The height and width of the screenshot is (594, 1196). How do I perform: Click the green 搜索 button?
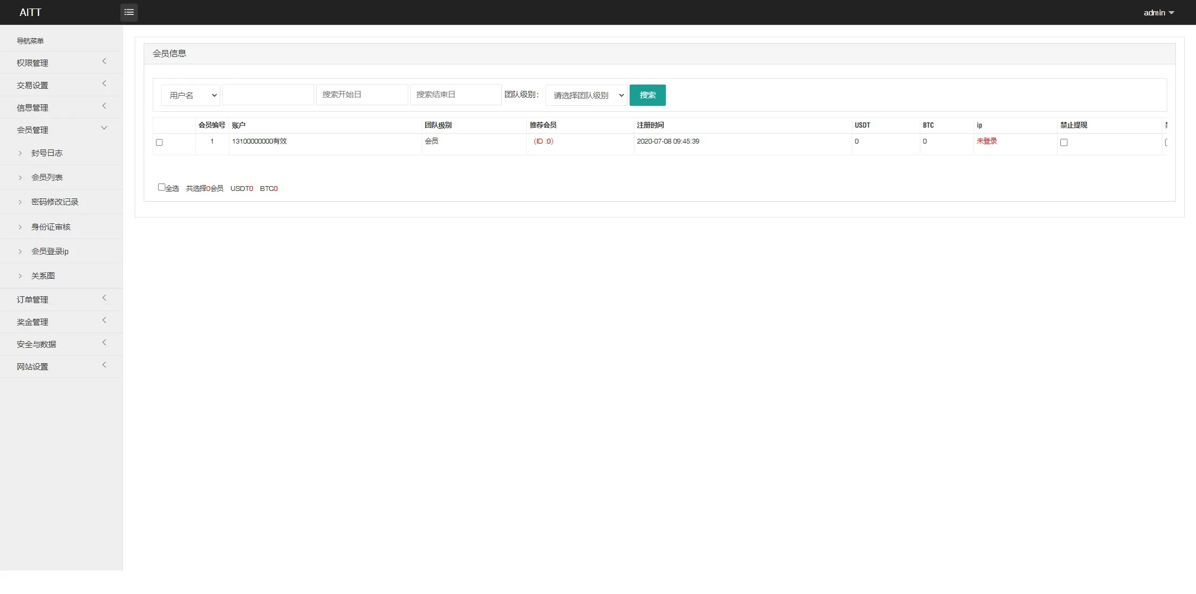point(647,95)
